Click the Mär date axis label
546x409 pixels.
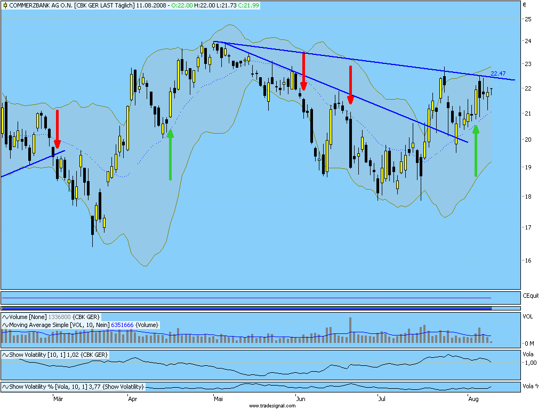(58, 398)
